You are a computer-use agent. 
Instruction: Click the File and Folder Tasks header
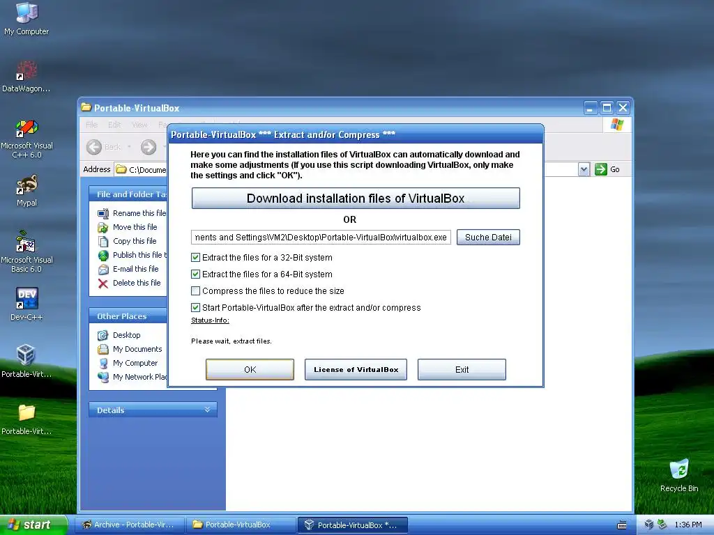point(128,194)
